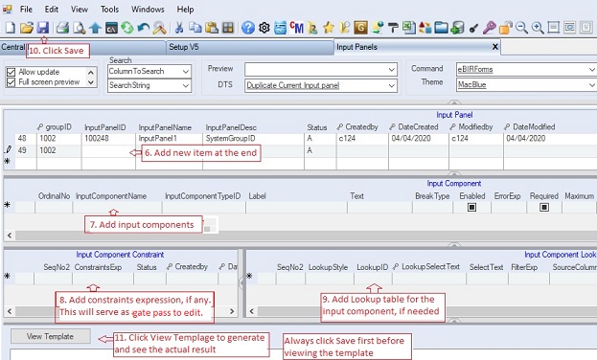Click the View Template button

(51, 336)
